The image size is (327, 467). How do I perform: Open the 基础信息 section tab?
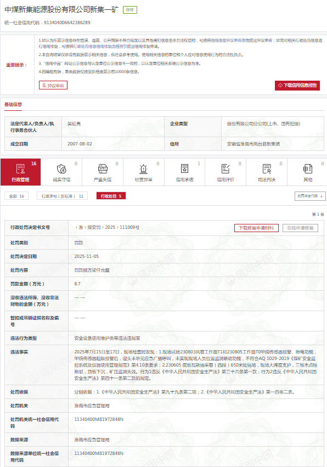click(13, 104)
